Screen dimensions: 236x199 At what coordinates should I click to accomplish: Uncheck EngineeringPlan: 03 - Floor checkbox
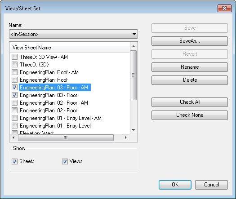[14, 95]
